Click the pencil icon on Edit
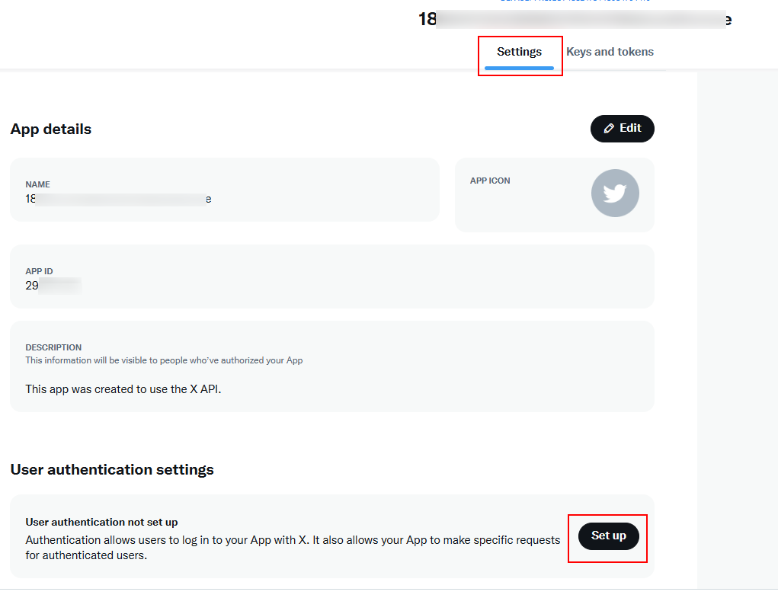This screenshot has height=598, width=778. pos(609,129)
